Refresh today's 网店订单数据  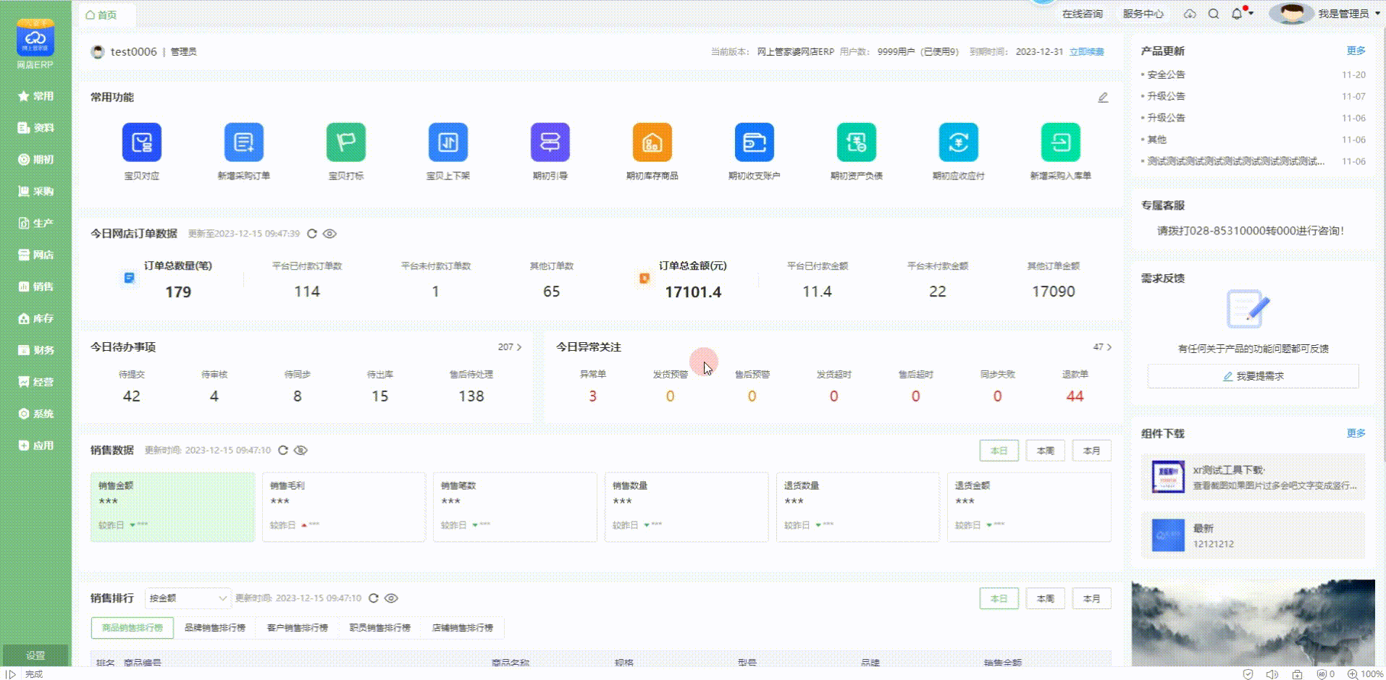[312, 234]
